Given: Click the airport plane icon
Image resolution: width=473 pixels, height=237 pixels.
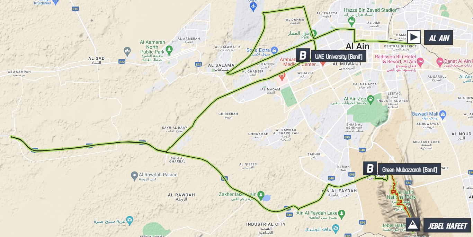Looking at the screenshot, I should [x=253, y=6].
